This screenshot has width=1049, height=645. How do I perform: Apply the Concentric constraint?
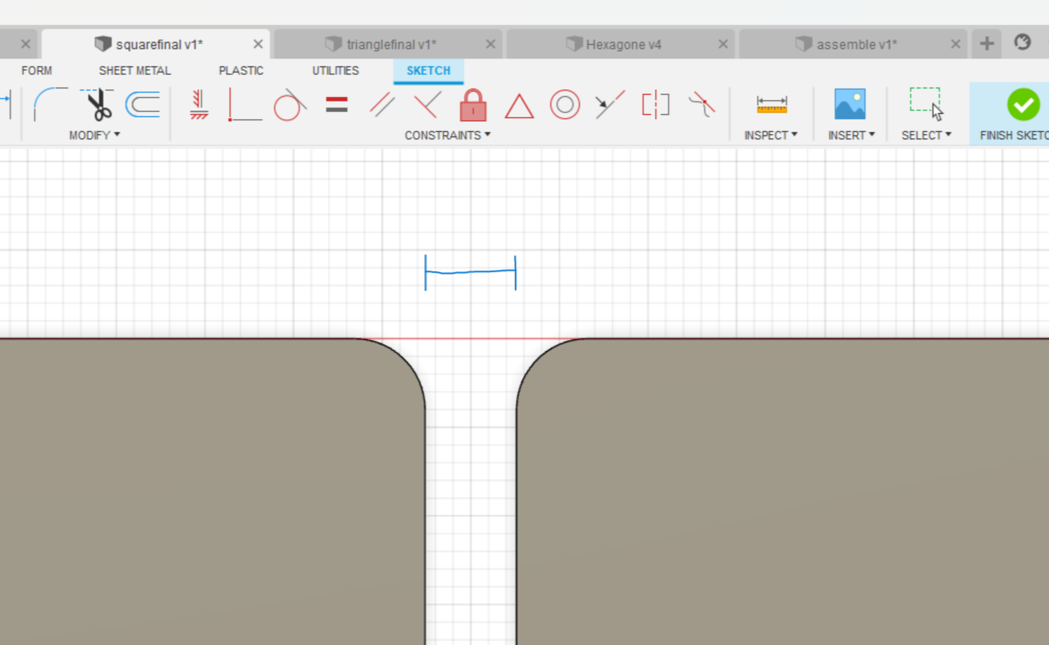pos(565,105)
